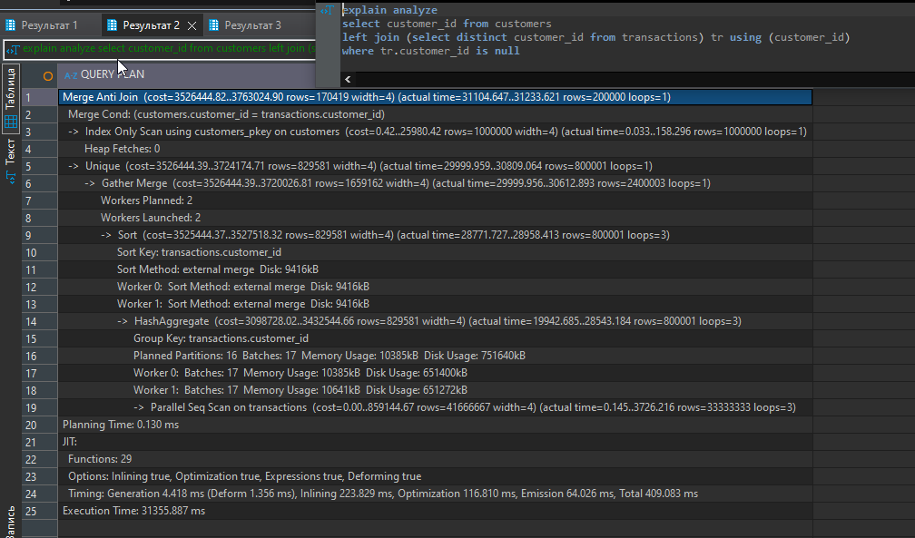Click the script icon in the SQL editor gutter
Viewport: 915px width, 538px height.
pyautogui.click(x=328, y=10)
